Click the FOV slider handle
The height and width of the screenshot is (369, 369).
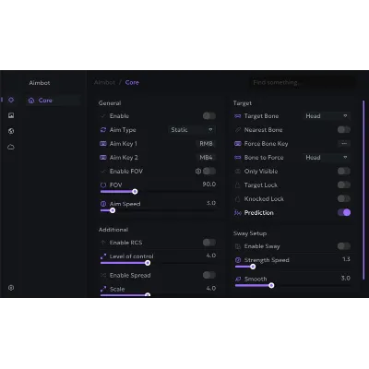click(135, 192)
